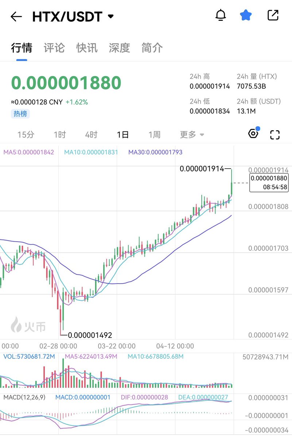Toggle the blue favorite star

click(246, 15)
